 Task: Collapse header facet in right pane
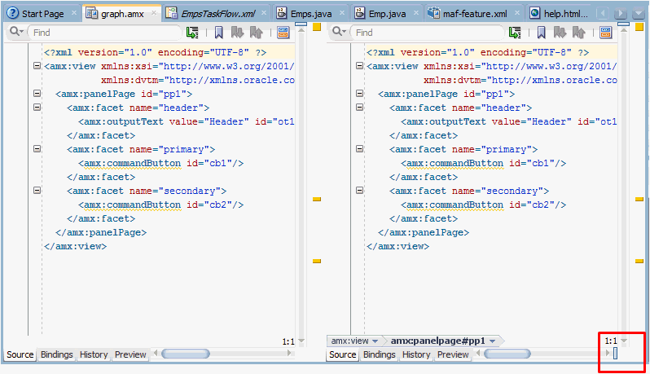tap(359, 108)
